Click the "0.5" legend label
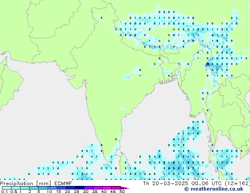This screenshot has height=193, width=250. click(14, 191)
